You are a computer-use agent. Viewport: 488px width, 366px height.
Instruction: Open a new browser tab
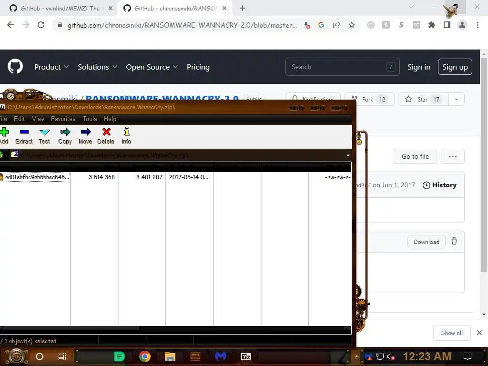pyautogui.click(x=243, y=9)
